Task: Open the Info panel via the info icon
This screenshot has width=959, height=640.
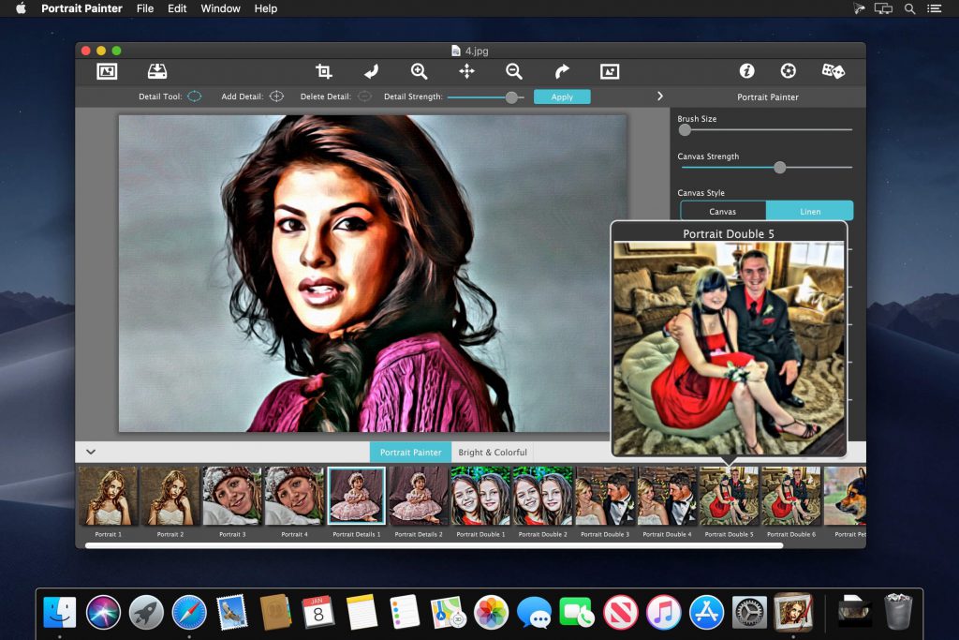Action: [x=746, y=70]
